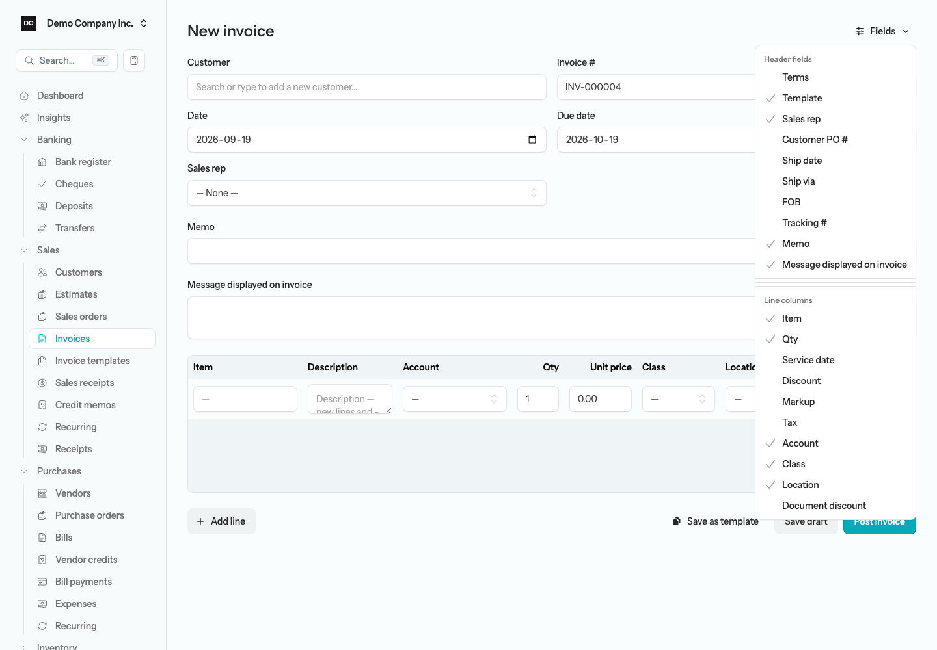Click the sidebar Search box
The height and width of the screenshot is (650, 937).
(x=66, y=60)
